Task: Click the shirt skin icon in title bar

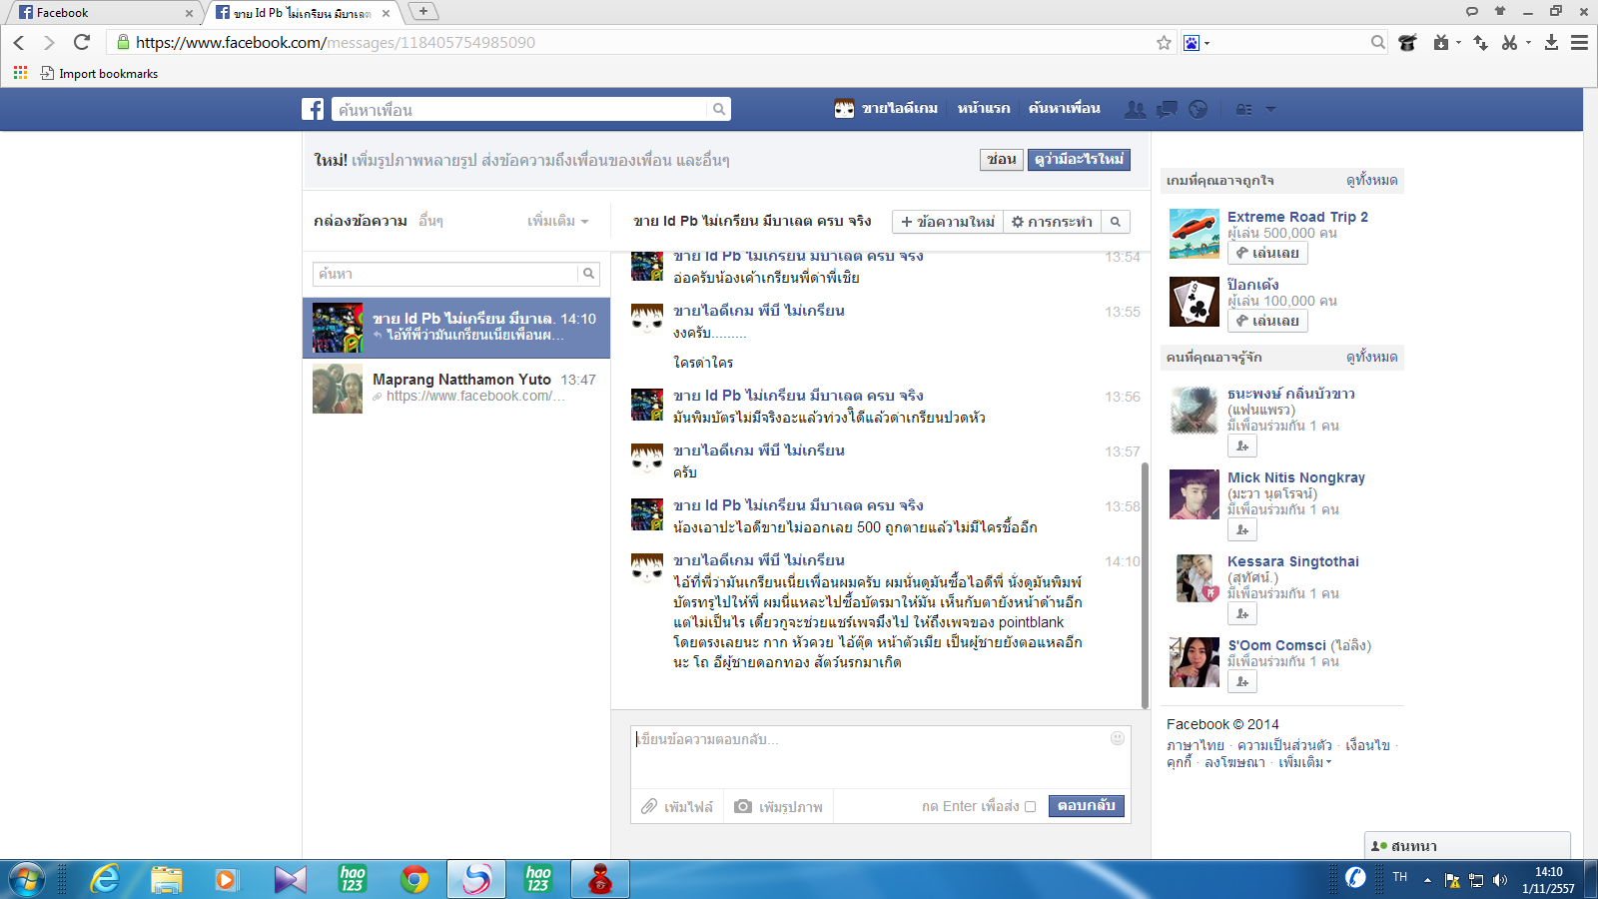Action: click(x=1499, y=11)
